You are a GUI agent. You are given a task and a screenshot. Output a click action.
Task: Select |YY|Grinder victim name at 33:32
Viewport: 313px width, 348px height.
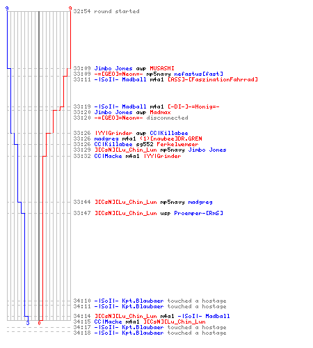point(162,156)
